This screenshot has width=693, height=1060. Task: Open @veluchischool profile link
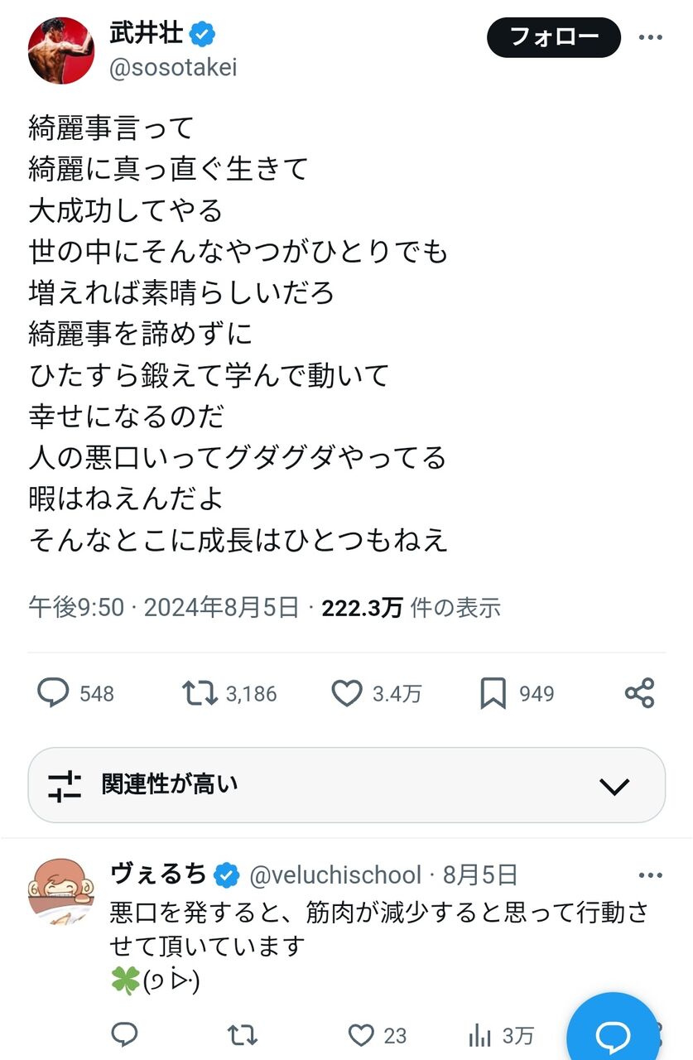pos(335,874)
